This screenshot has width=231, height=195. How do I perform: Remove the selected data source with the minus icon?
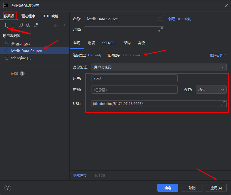tap(13, 25)
